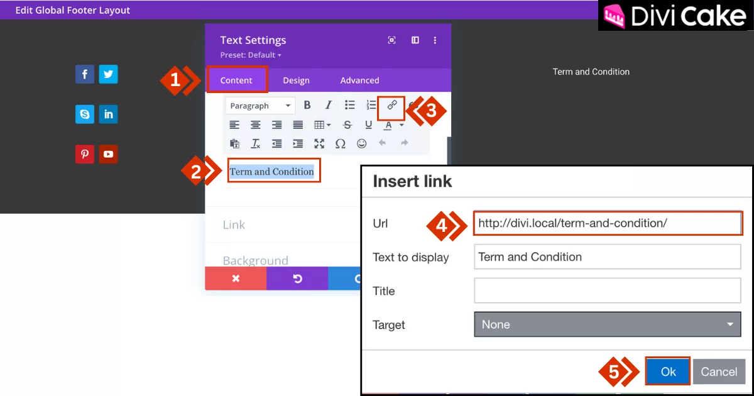754x396 pixels.
Task: Insert a bulleted list
Action: click(x=350, y=105)
